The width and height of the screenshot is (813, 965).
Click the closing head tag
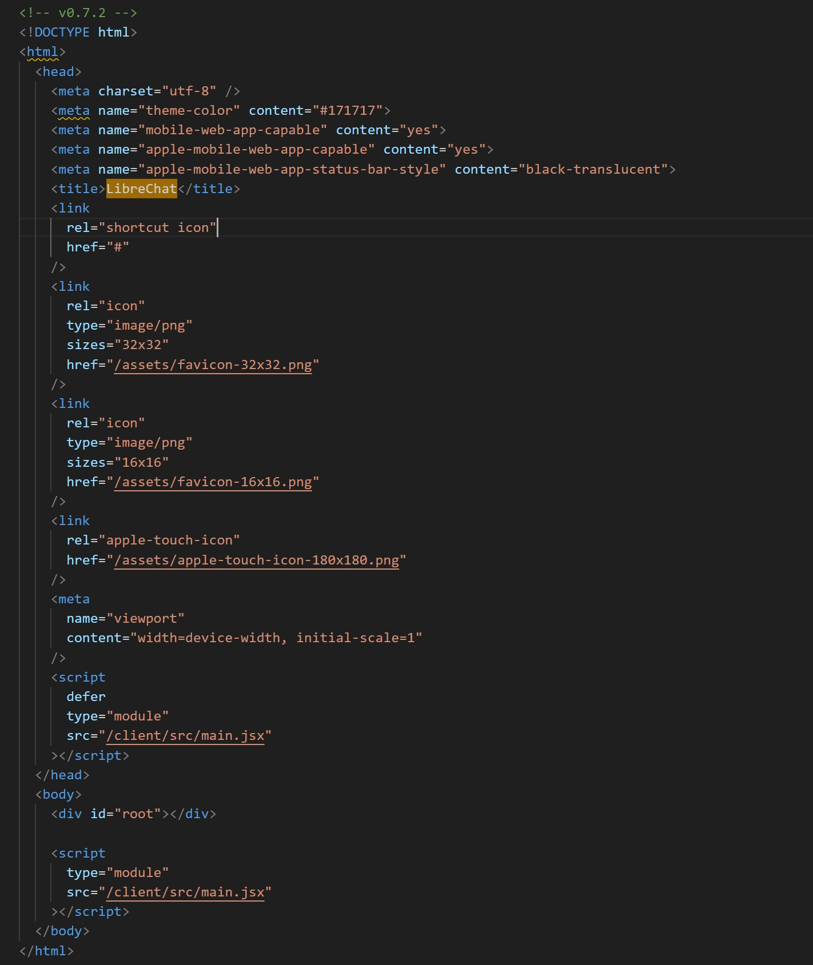pos(62,775)
